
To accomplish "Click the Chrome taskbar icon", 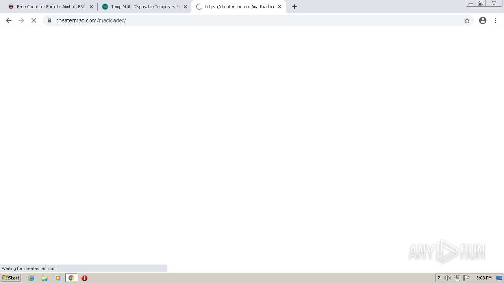I will [71, 278].
